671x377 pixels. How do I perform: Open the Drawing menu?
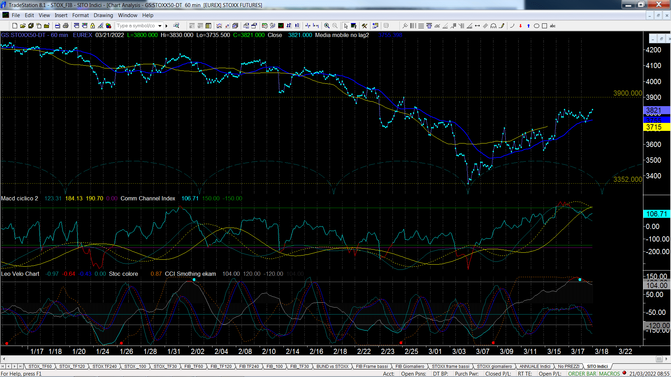point(103,15)
